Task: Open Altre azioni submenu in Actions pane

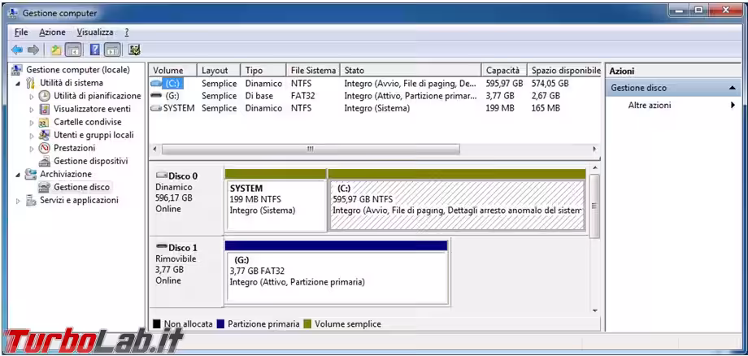Action: point(650,106)
